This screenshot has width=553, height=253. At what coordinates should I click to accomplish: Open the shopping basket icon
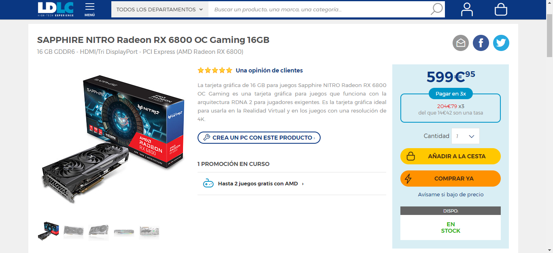click(x=501, y=9)
